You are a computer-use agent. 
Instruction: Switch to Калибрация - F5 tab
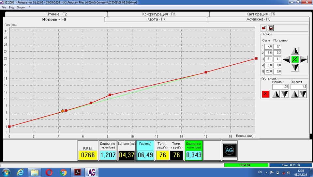tap(261, 14)
